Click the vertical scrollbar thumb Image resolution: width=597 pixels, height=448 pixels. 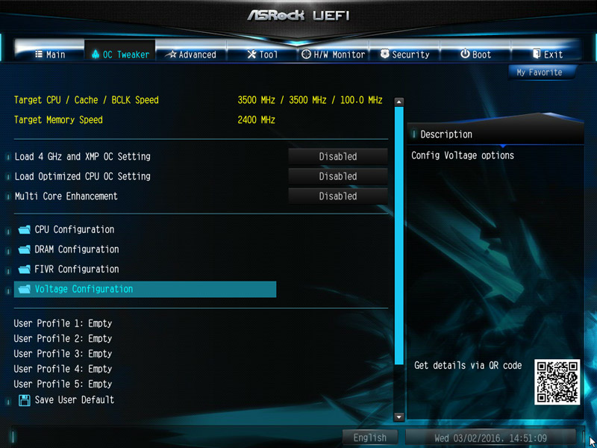[x=398, y=235]
